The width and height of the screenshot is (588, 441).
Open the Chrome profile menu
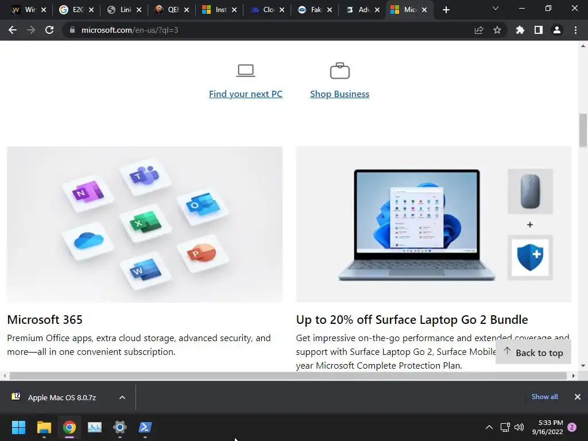coord(557,30)
